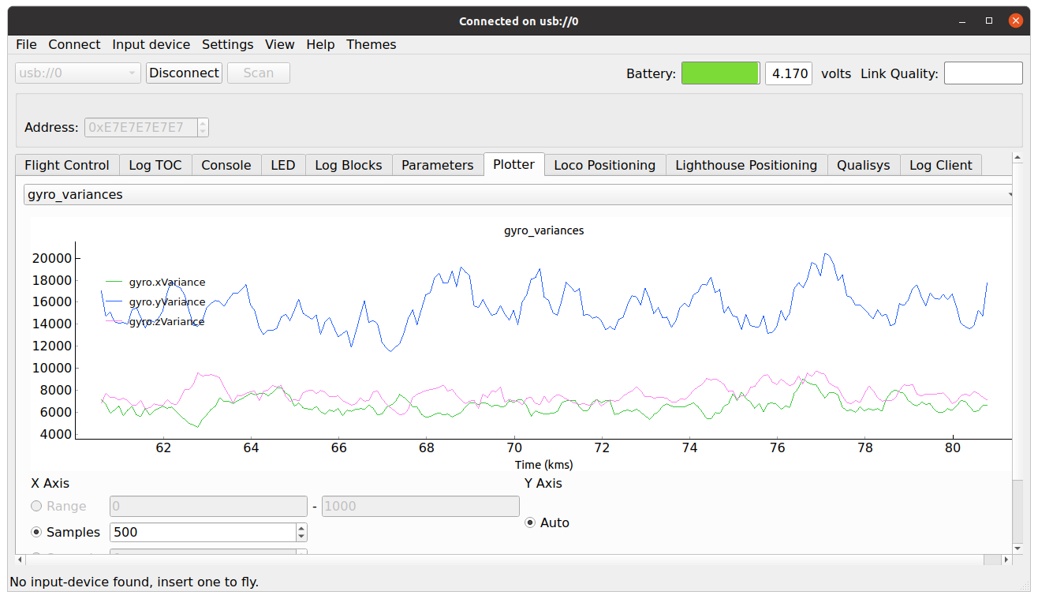Switch to the Flight Control tab

(x=67, y=165)
